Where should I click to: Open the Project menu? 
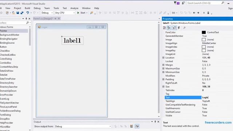click(17, 8)
